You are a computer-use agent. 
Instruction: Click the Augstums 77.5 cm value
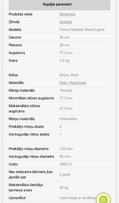66,53
